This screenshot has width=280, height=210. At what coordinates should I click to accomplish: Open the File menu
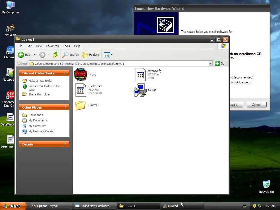coord(20,46)
